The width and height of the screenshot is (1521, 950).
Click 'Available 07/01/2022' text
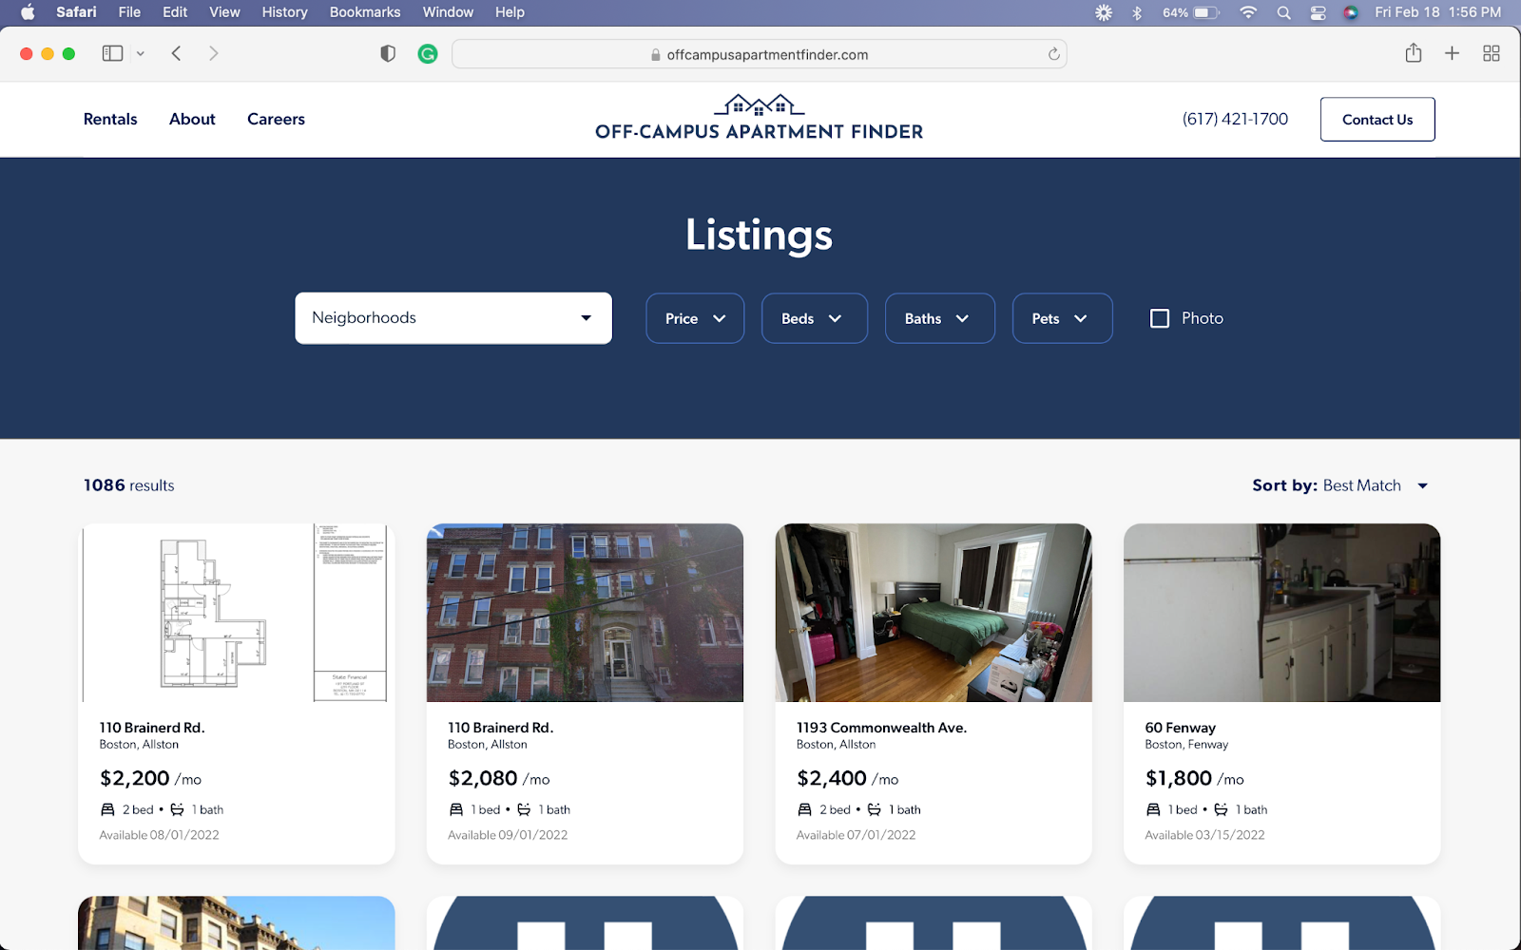click(x=856, y=835)
